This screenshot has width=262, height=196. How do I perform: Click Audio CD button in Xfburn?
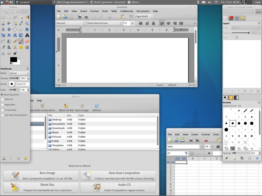point(118,188)
